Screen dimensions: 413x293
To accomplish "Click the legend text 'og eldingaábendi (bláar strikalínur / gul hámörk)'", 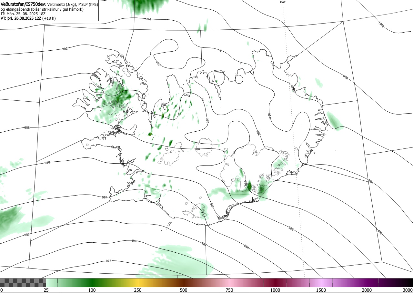I will [x=42, y=9].
